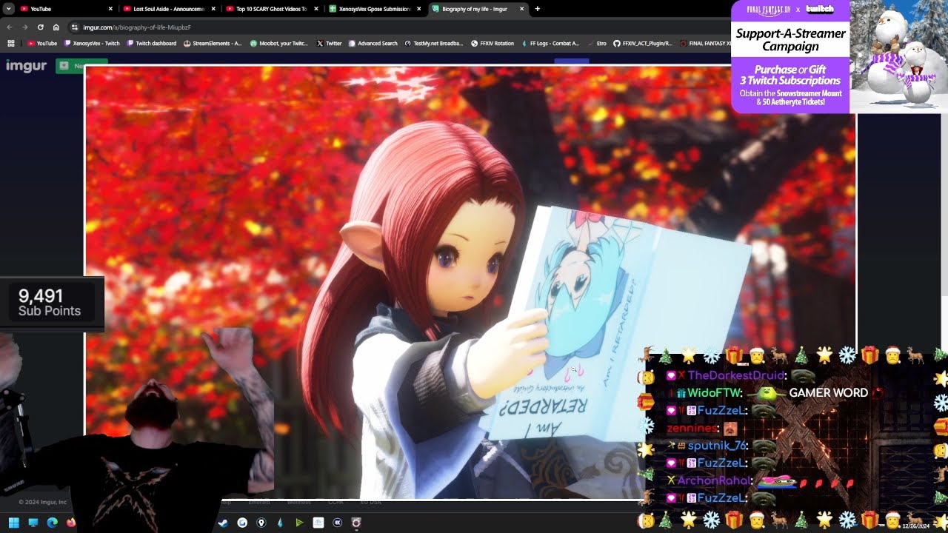Click zennines username in chat
The image size is (948, 533).
692,428
